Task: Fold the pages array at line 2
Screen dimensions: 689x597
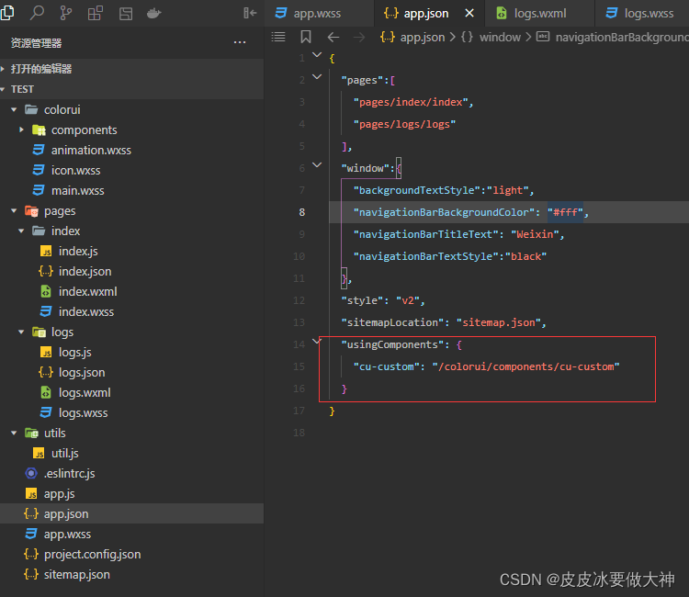Action: [x=317, y=77]
